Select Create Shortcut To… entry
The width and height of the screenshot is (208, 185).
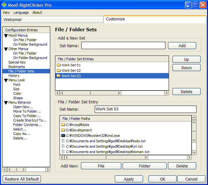[30, 120]
